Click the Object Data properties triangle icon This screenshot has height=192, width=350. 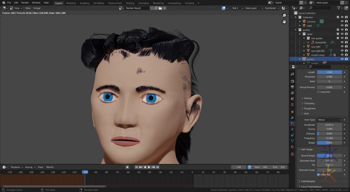point(292,141)
